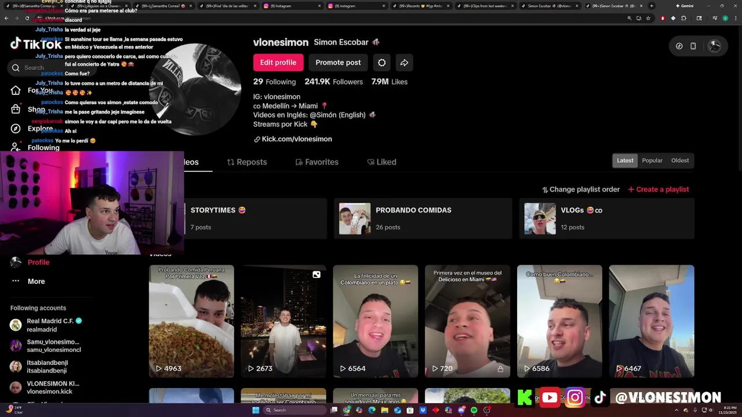
Task: Open the More options dots in sidebar
Action: pyautogui.click(x=16, y=281)
